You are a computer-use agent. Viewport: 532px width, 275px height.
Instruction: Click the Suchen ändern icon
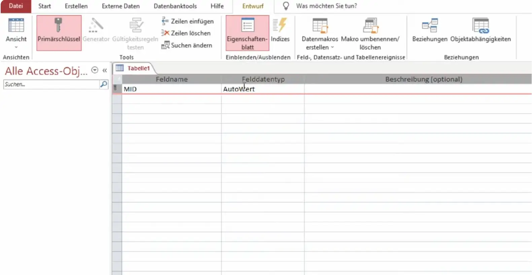pyautogui.click(x=165, y=45)
